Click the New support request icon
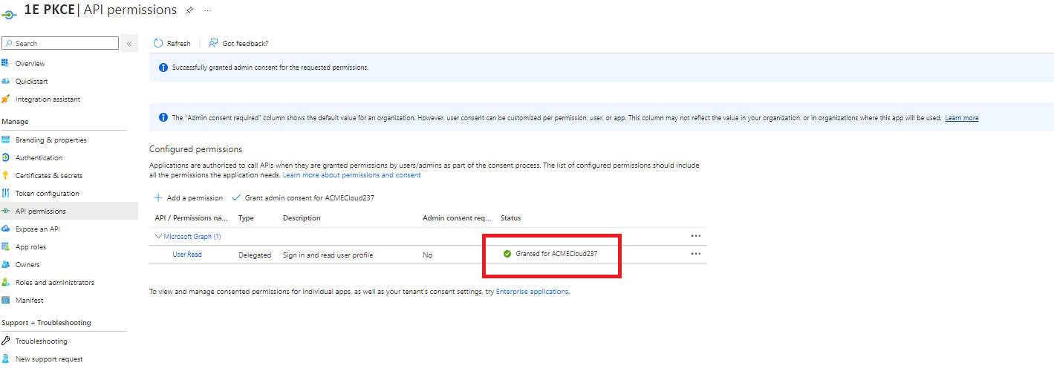 coord(6,359)
